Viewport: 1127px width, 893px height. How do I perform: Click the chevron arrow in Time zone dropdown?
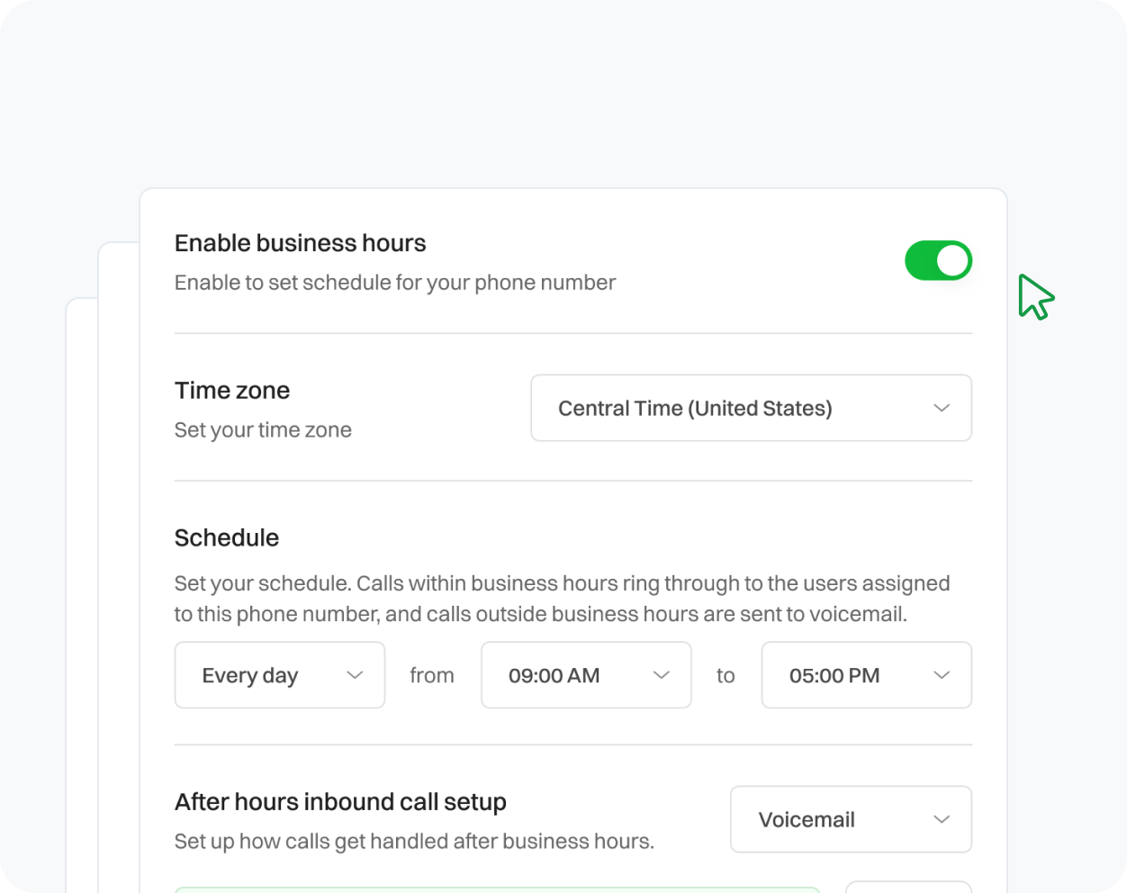click(x=942, y=408)
